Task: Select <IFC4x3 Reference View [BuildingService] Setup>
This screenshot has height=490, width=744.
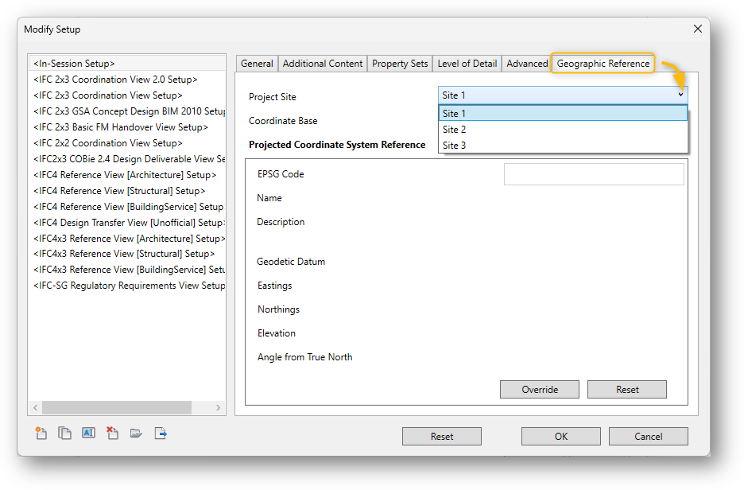Action: tap(126, 270)
